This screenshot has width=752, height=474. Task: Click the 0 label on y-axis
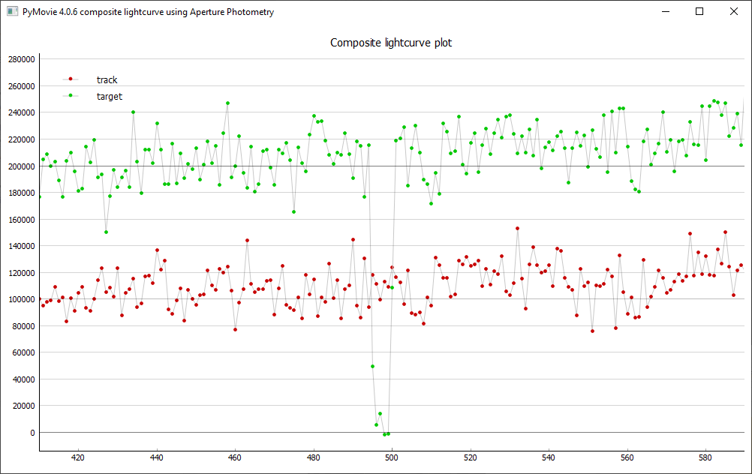[32, 433]
